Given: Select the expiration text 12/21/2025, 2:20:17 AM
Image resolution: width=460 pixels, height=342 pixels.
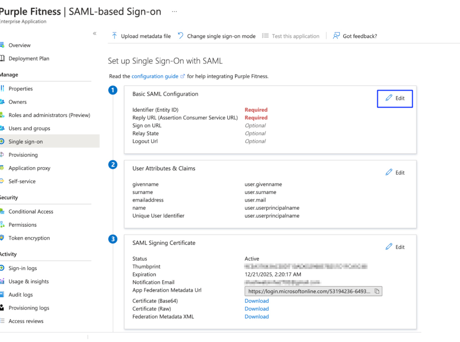Looking at the screenshot, I should click(x=273, y=274).
